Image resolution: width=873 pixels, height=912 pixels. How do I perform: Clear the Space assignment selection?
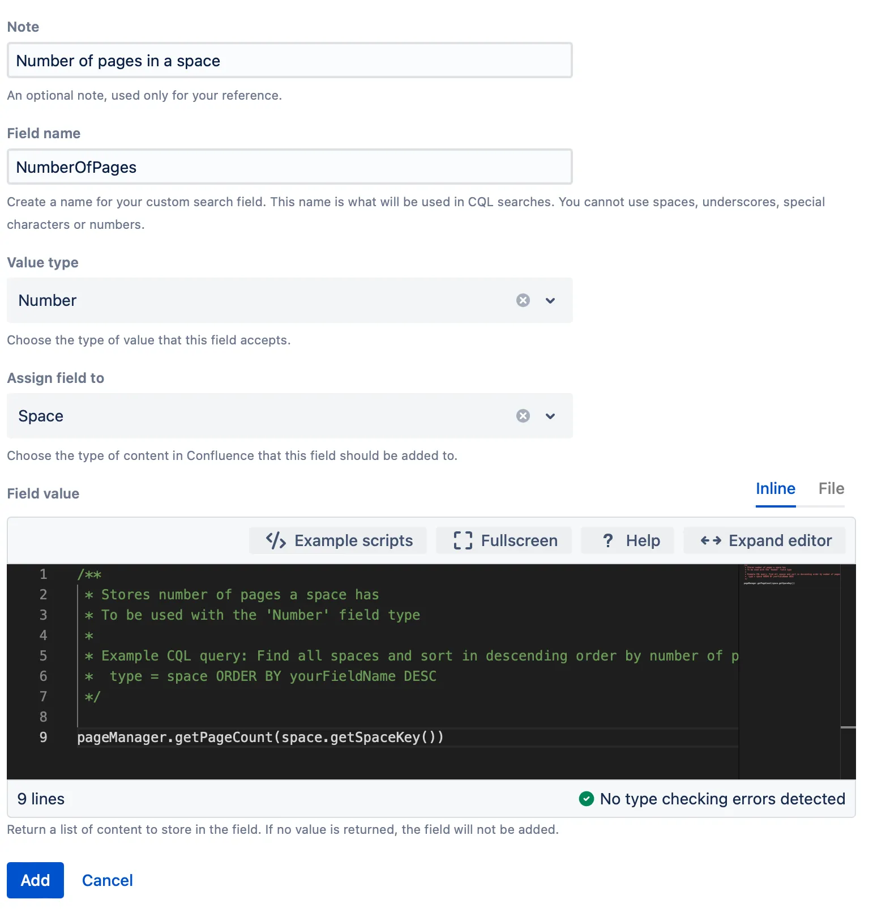click(523, 416)
